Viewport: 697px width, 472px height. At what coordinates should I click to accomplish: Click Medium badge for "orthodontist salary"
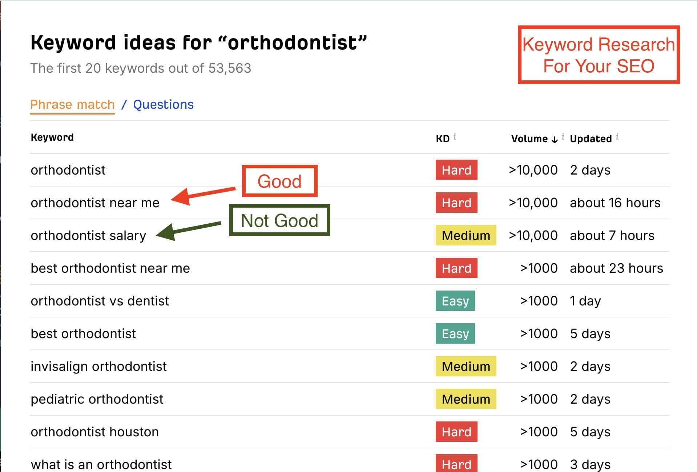466,235
